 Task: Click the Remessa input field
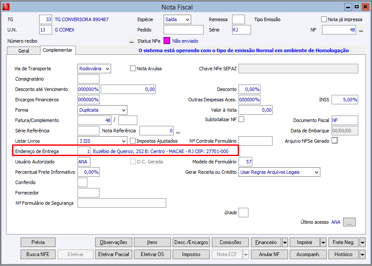tap(239, 19)
